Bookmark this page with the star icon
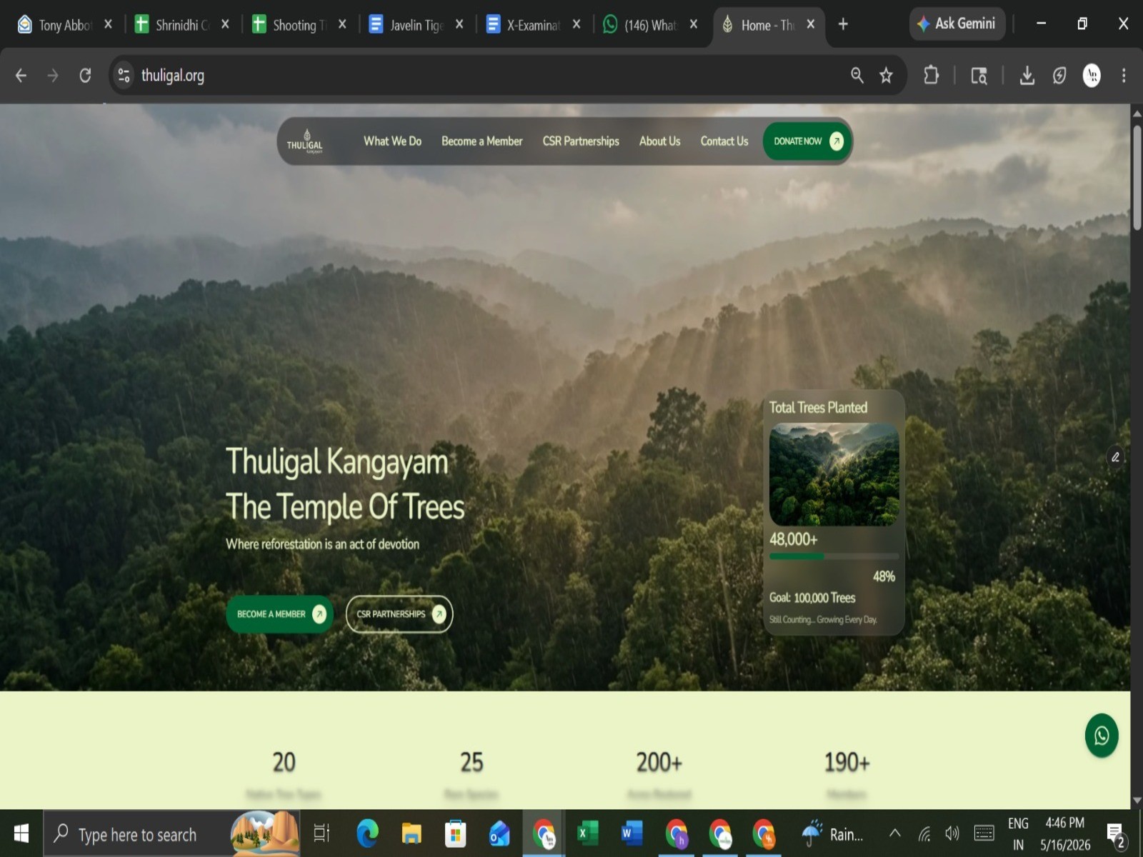This screenshot has height=857, width=1143. pyautogui.click(x=886, y=75)
